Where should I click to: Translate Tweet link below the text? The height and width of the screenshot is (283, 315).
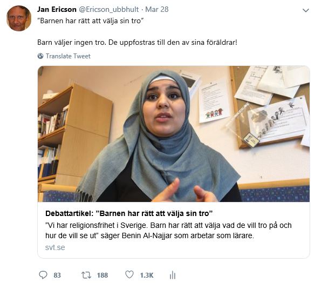tap(68, 56)
